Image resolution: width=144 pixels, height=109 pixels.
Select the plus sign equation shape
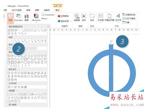(x=9, y=87)
